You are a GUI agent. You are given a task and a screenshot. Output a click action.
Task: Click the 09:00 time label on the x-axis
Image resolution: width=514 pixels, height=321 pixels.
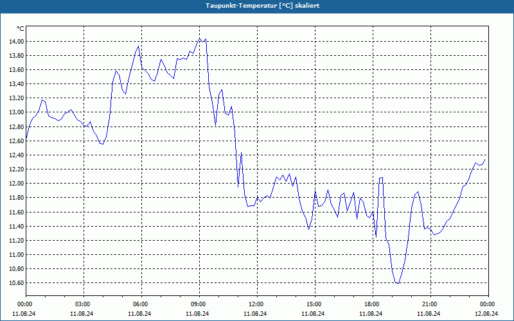[198, 304]
